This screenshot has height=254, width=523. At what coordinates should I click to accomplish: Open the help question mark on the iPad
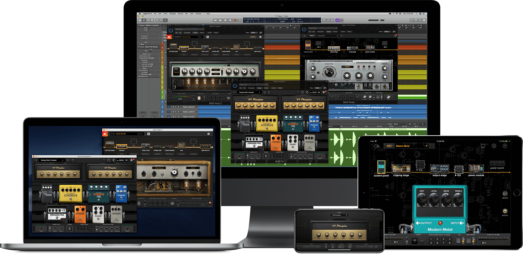click(505, 146)
